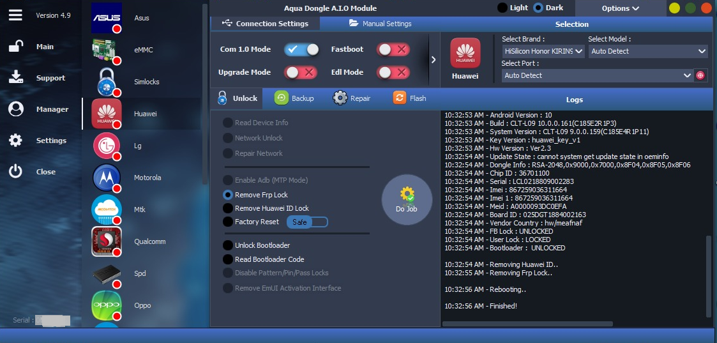Click the green window control button
The height and width of the screenshot is (343, 717).
[x=690, y=8]
